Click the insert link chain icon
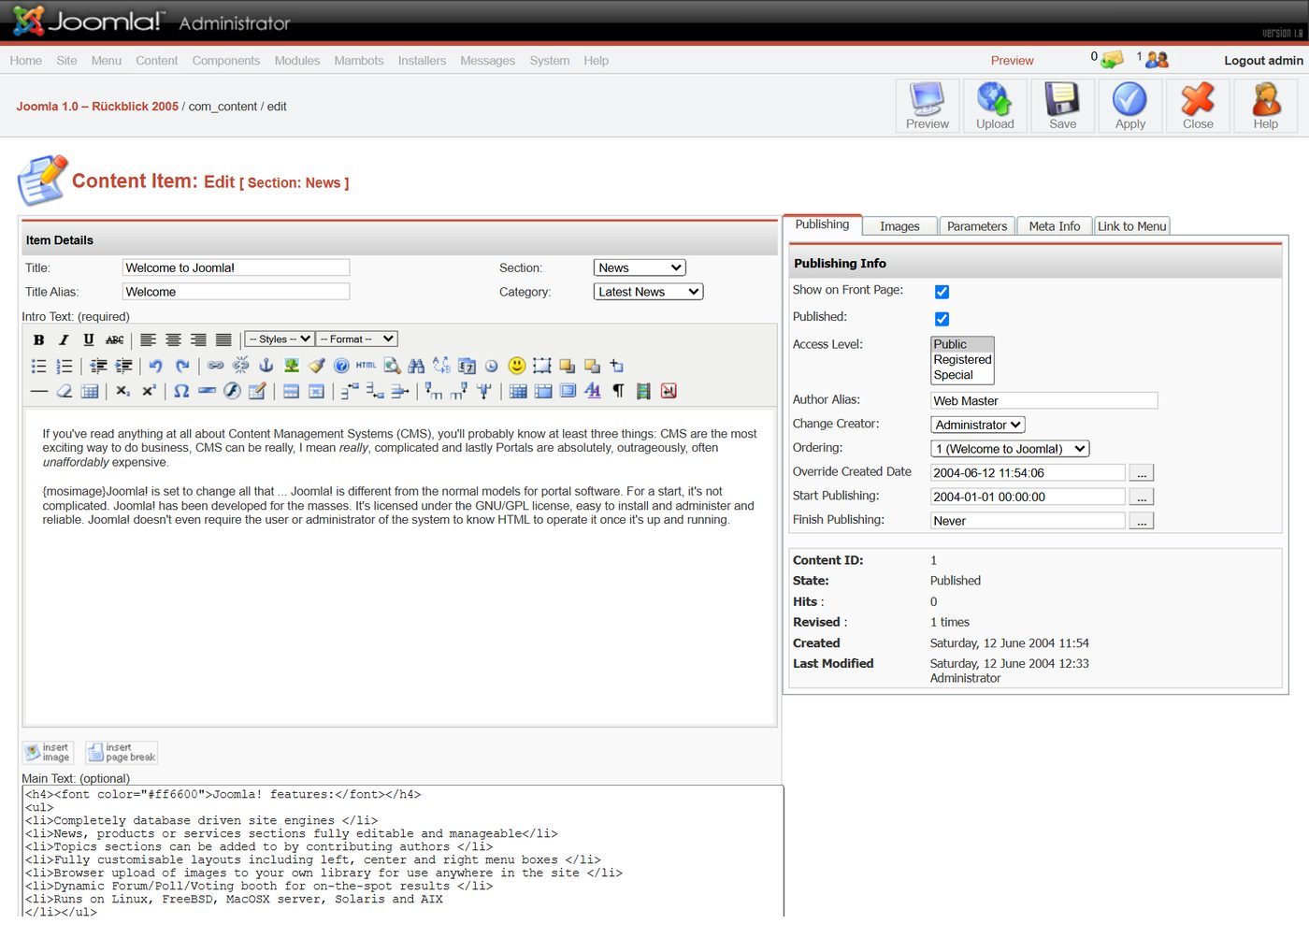This screenshot has width=1309, height=938. coord(216,366)
